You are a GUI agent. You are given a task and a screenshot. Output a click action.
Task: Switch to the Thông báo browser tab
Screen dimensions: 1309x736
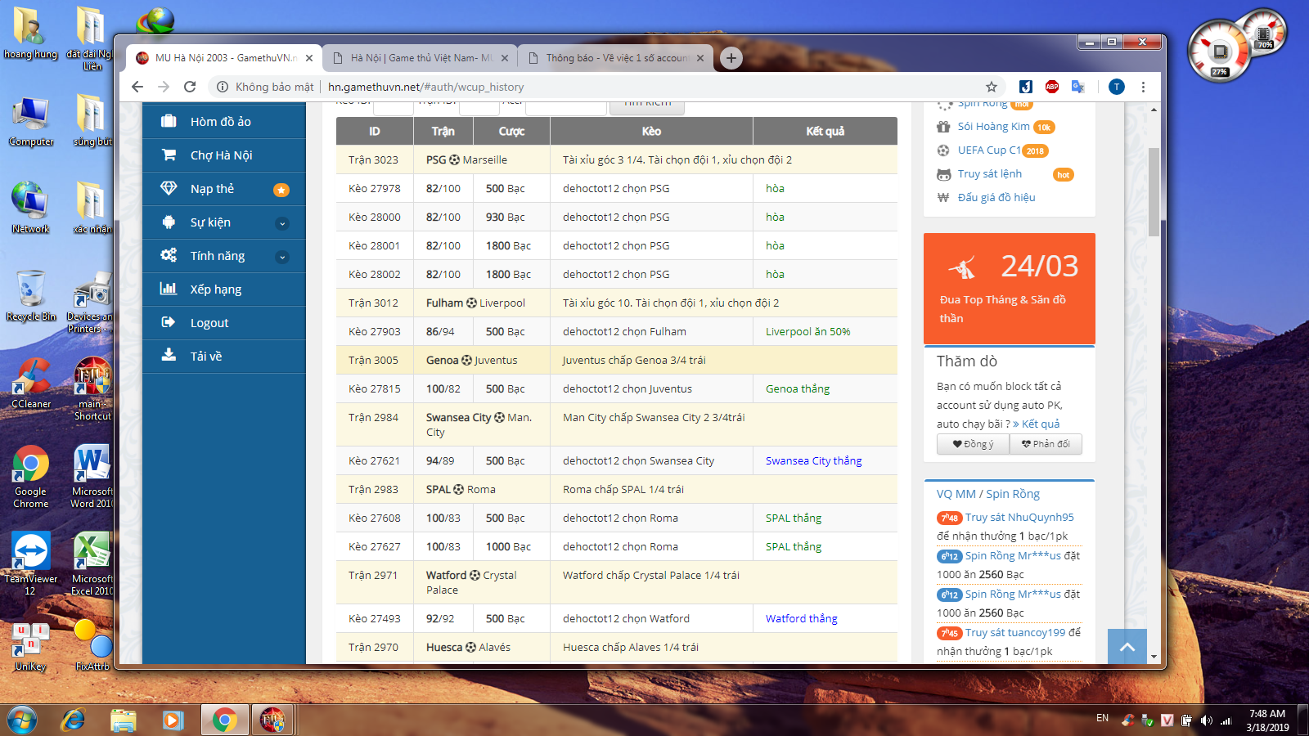point(615,58)
